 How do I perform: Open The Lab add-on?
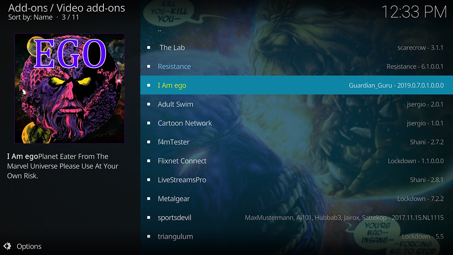296,48
